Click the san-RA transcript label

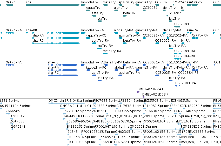coord(192,30)
